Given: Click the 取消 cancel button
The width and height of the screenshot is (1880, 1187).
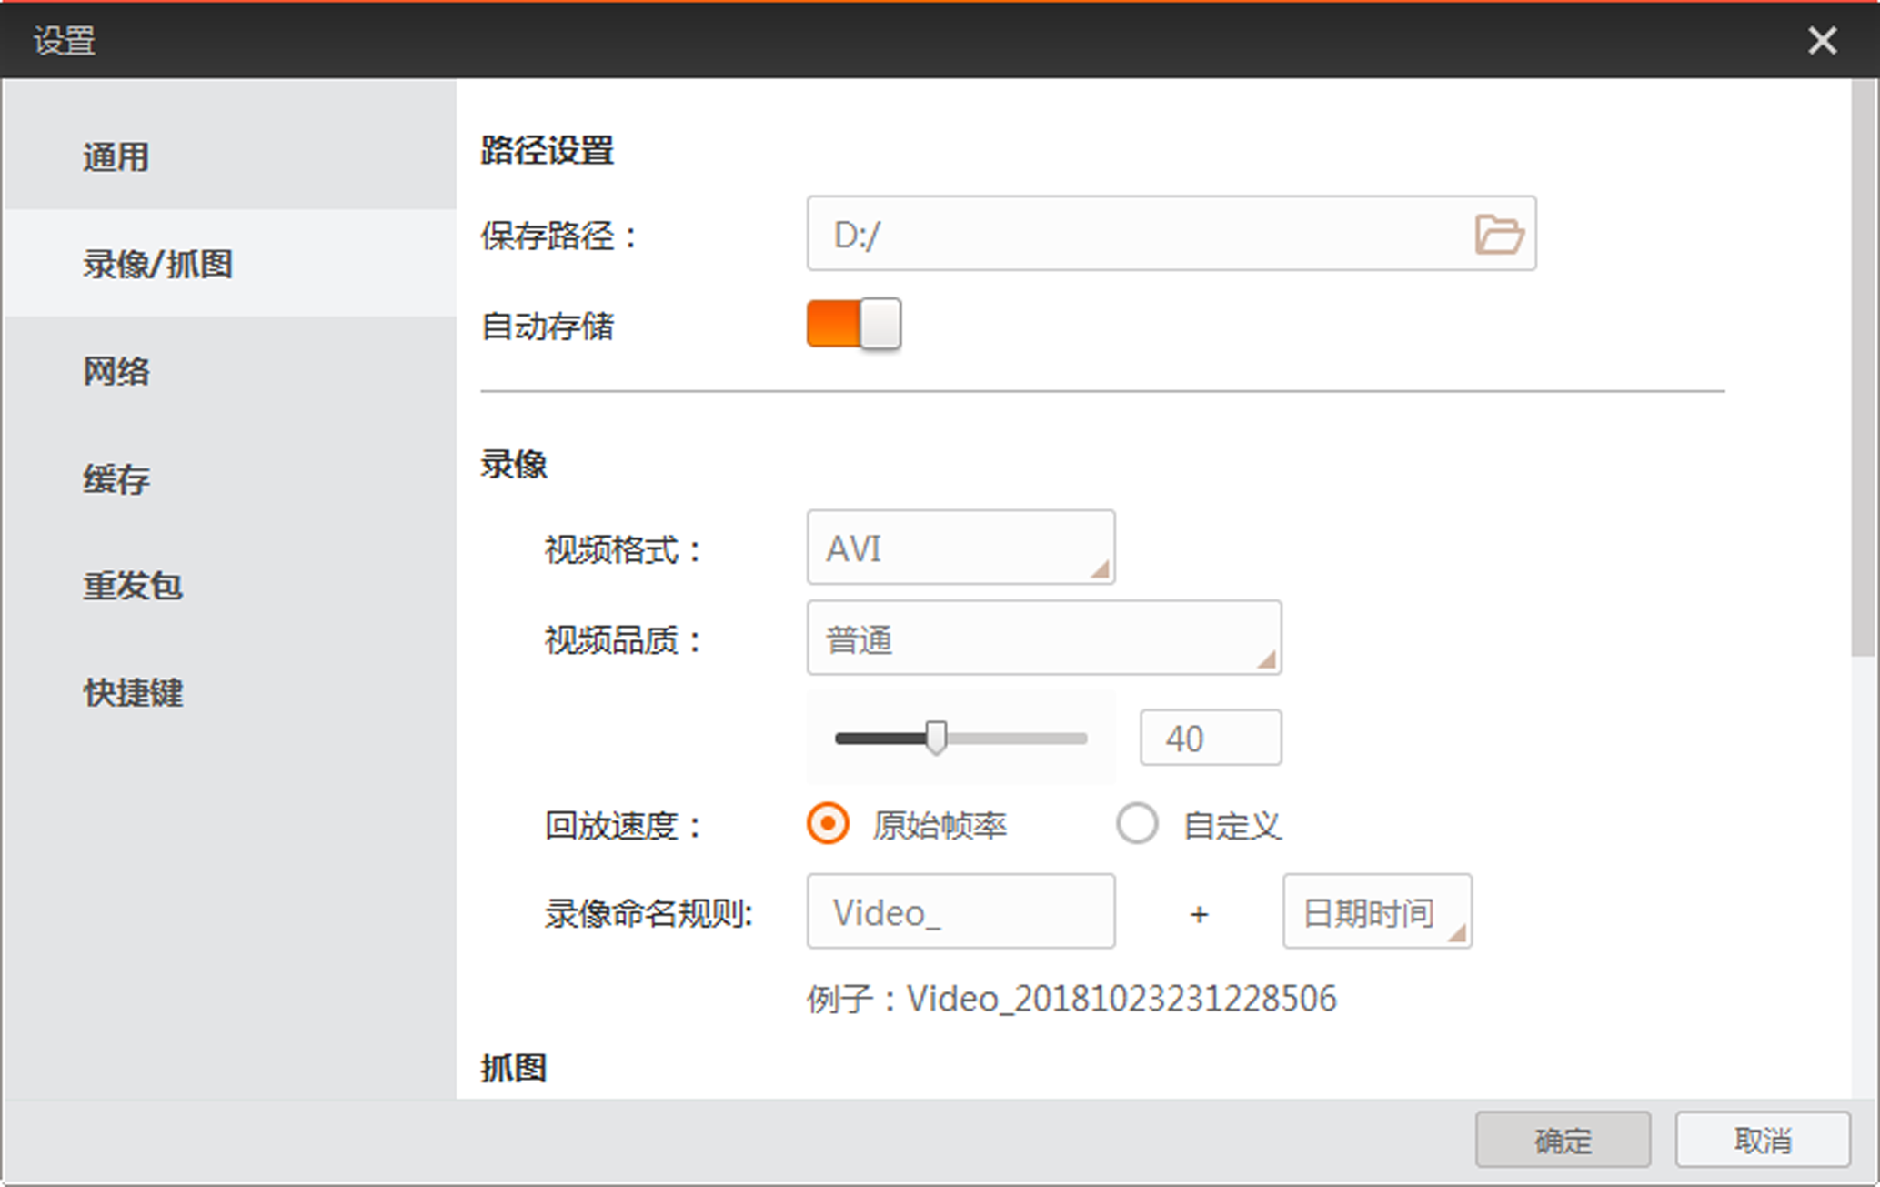Looking at the screenshot, I should (x=1762, y=1140).
